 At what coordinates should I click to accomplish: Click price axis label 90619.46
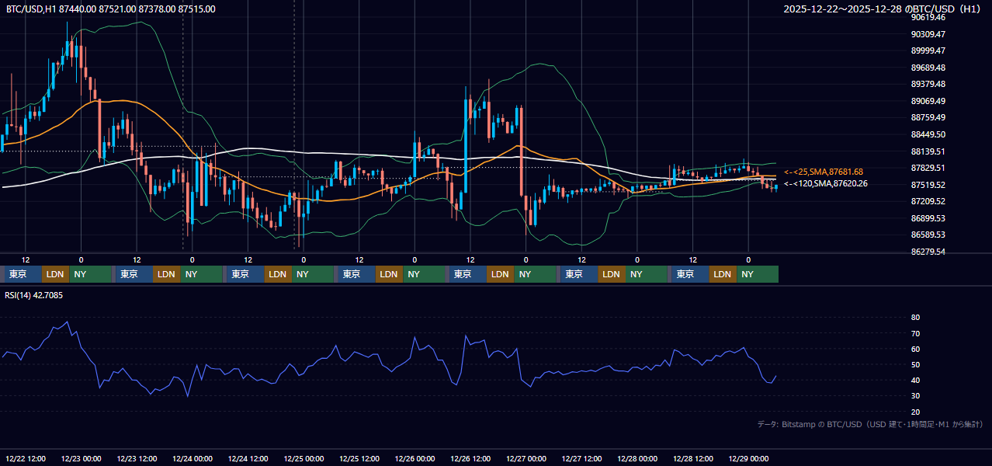tap(928, 17)
